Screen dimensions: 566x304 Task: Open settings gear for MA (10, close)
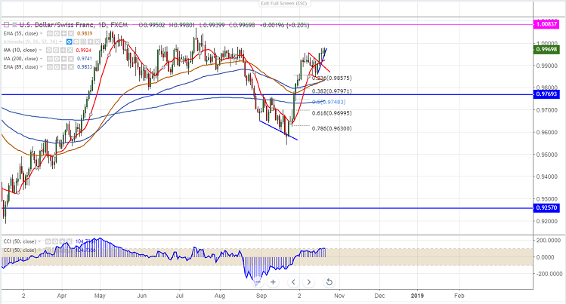pyautogui.click(x=56, y=50)
